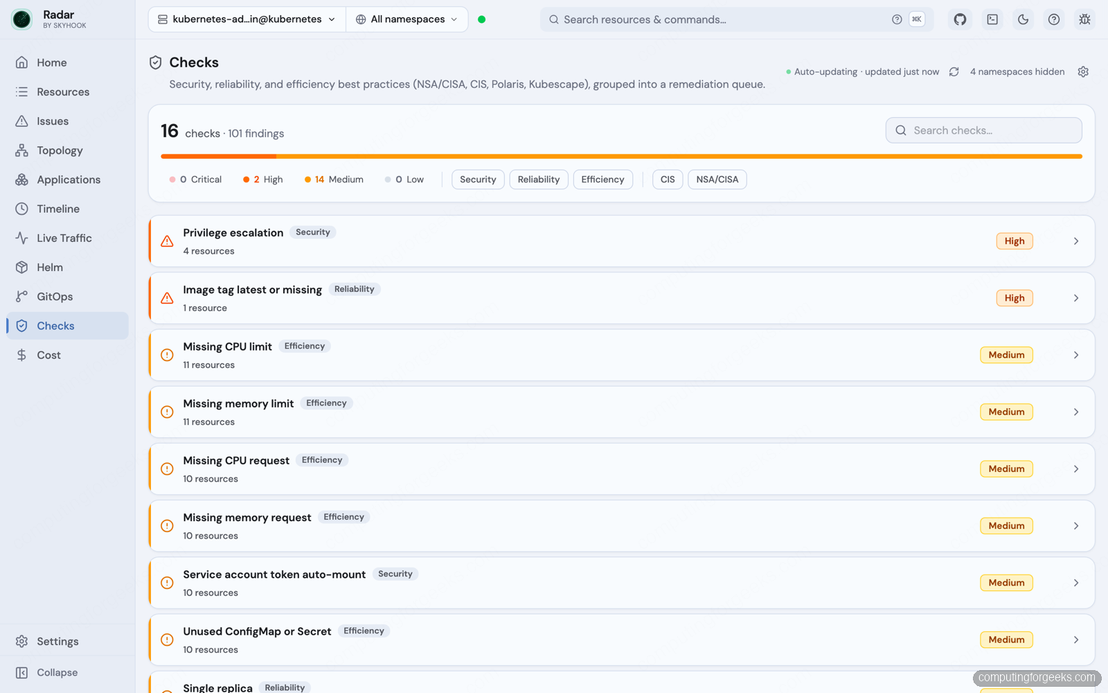Open the All namespaces dropdown
This screenshot has height=693, width=1108.
(407, 19)
